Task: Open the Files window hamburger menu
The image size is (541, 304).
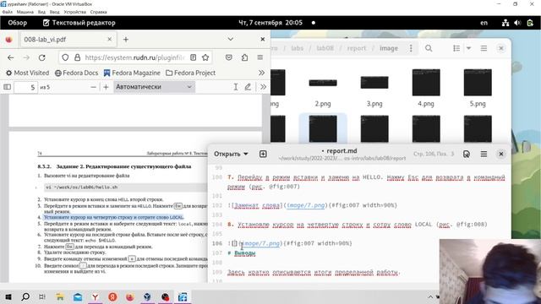Action: 484,48
